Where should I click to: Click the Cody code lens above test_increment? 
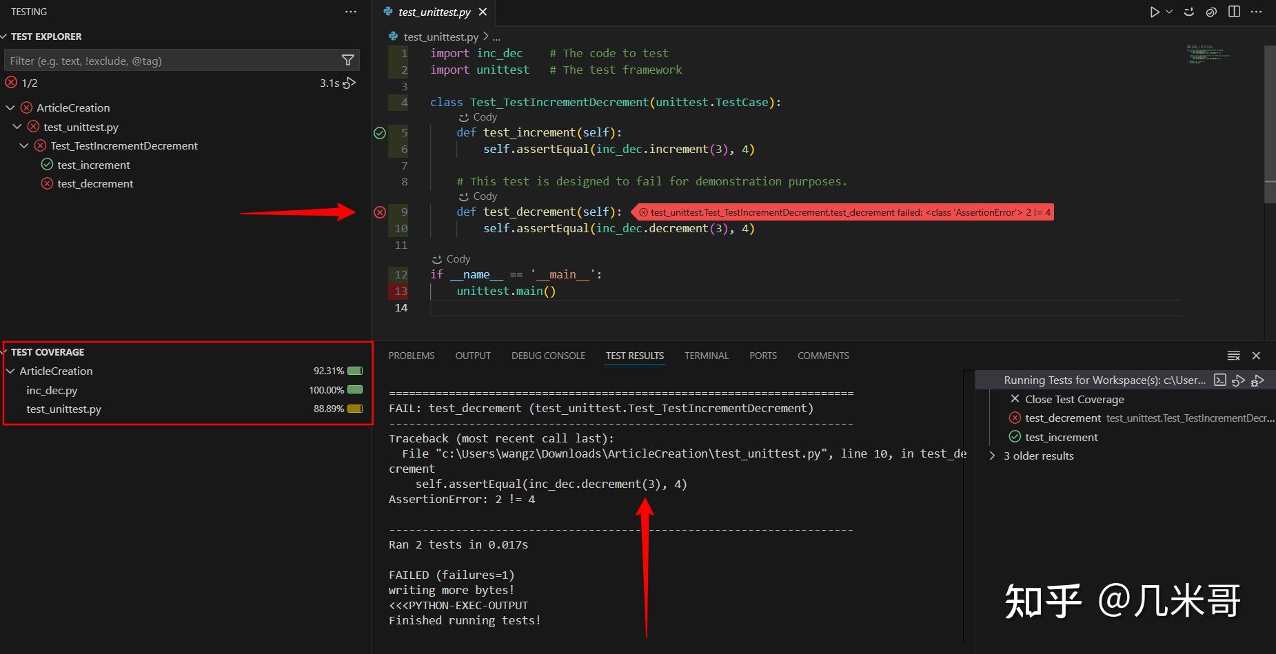478,117
